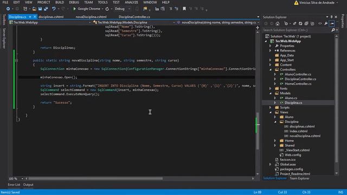Open Find in Files from the toolbar
Viewport: 347px width, 195px height.
coord(145,9)
